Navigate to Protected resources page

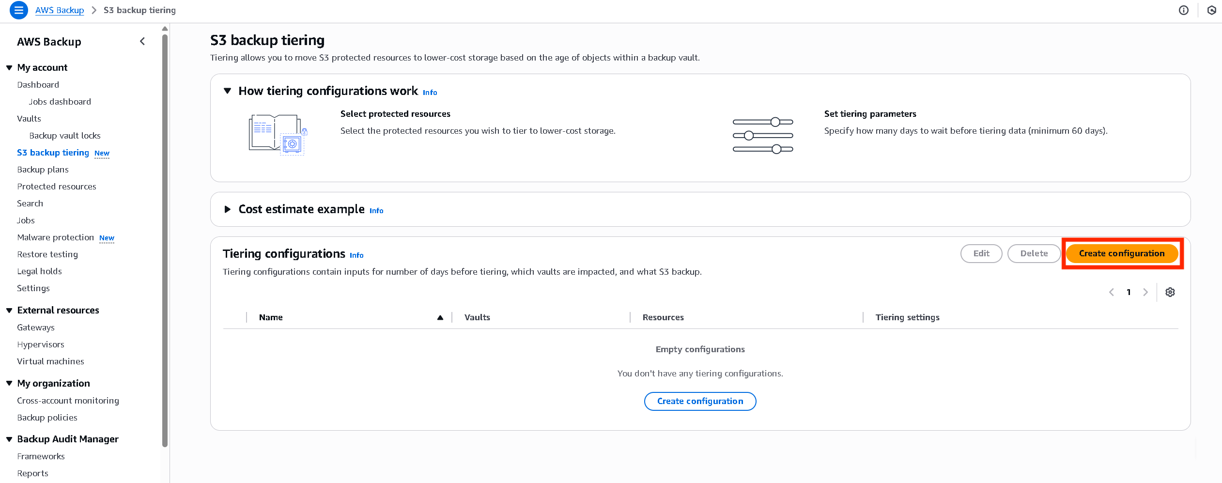[57, 187]
